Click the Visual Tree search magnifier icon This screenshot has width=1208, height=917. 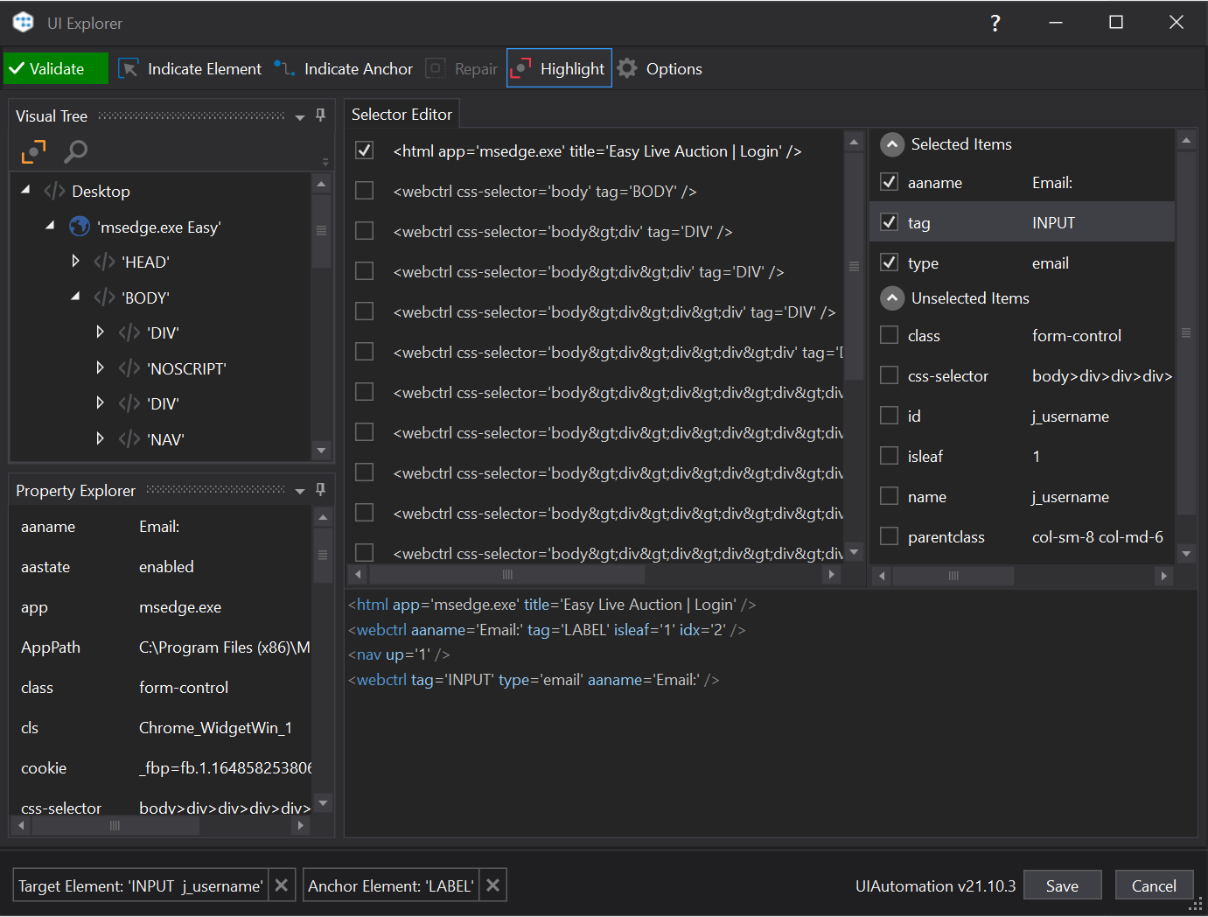pos(76,151)
